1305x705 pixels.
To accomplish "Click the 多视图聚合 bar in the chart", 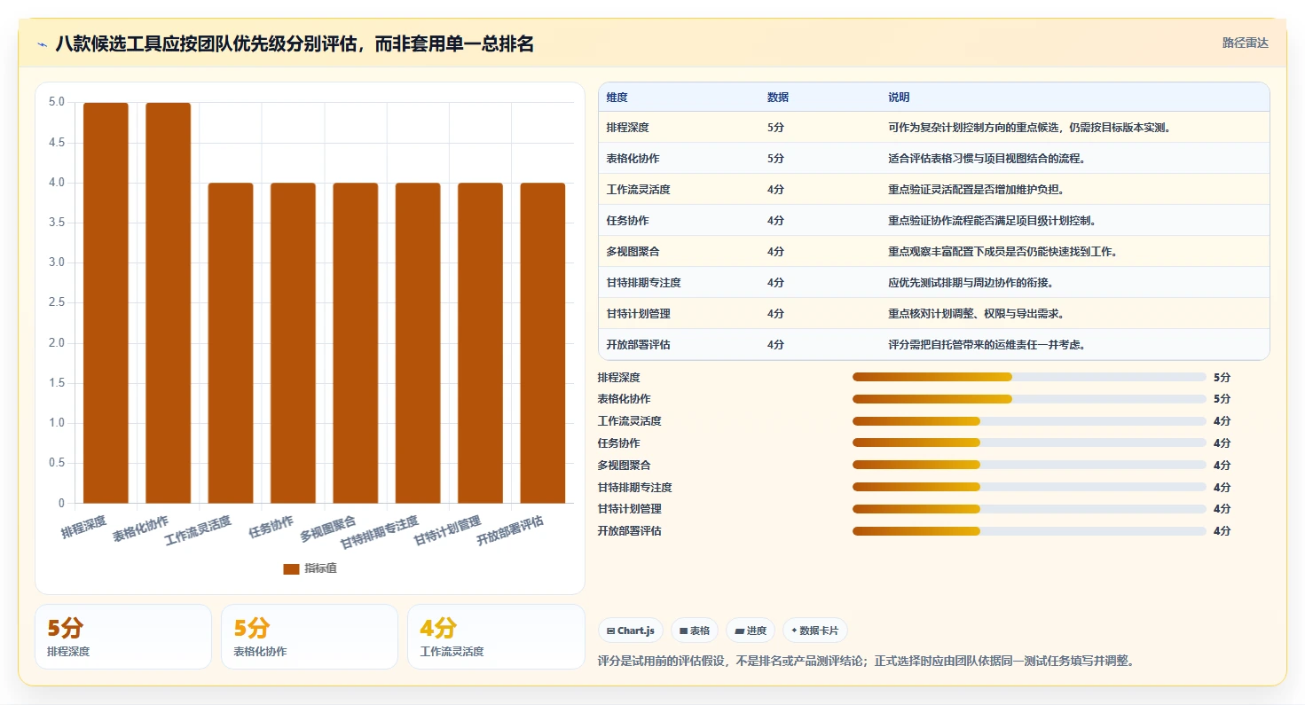I will point(356,343).
